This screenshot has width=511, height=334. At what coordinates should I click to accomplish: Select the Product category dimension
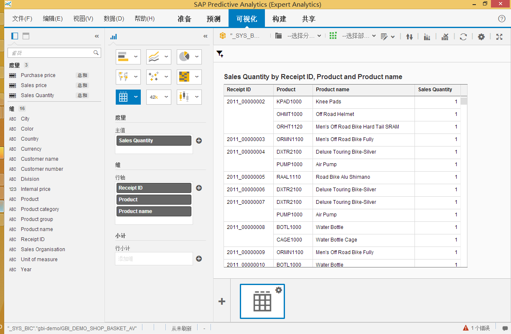pyautogui.click(x=40, y=209)
